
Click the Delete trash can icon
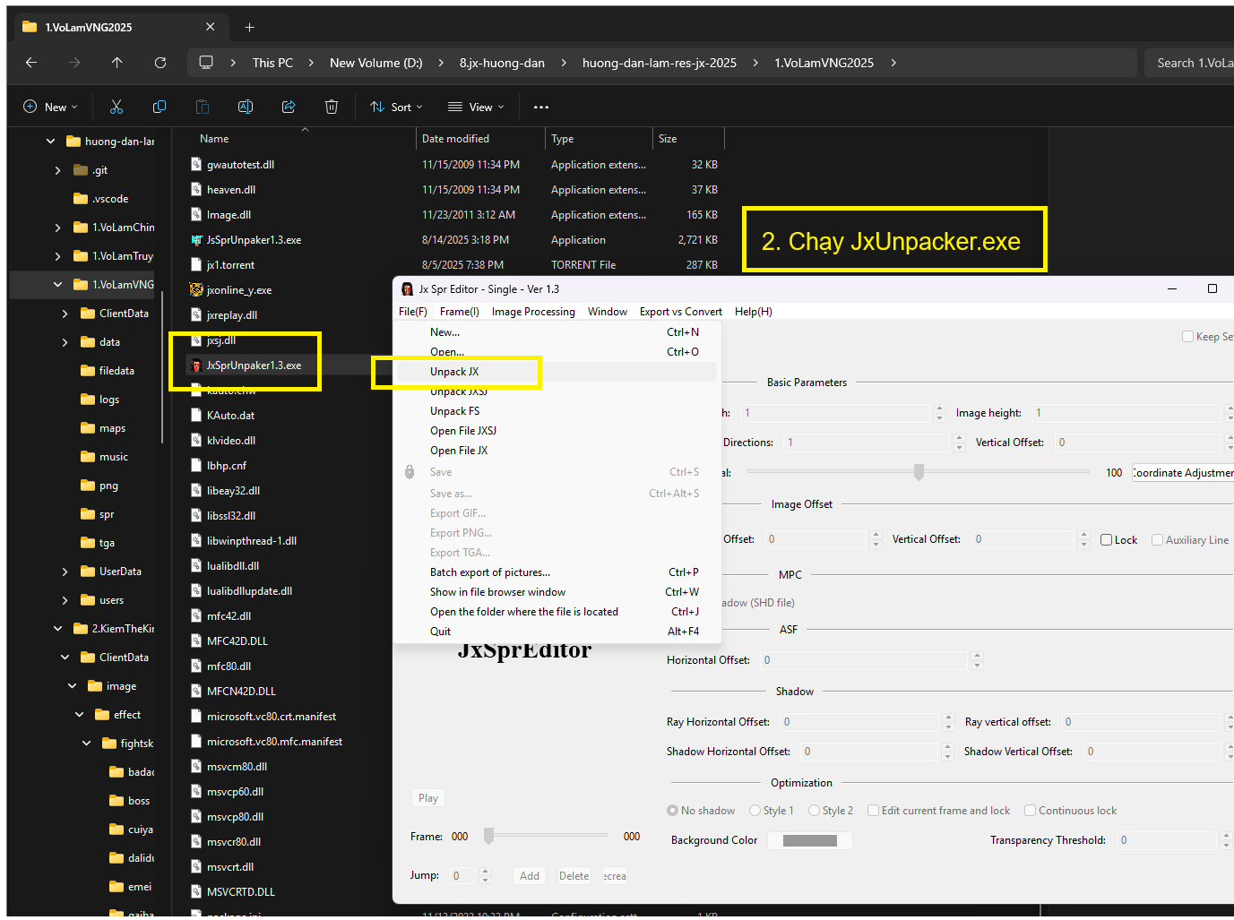[x=332, y=107]
